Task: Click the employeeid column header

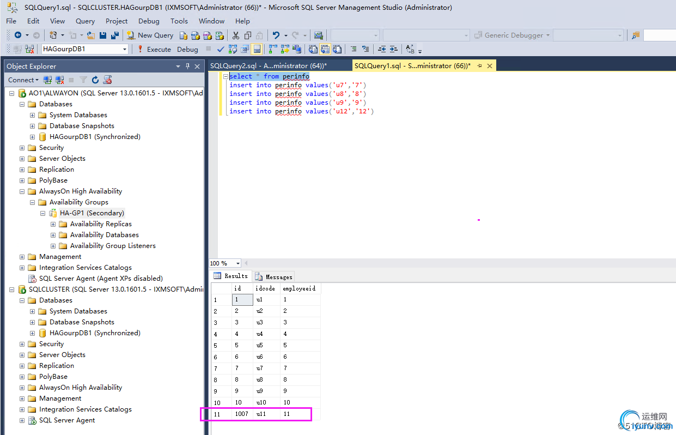Action: (300, 288)
